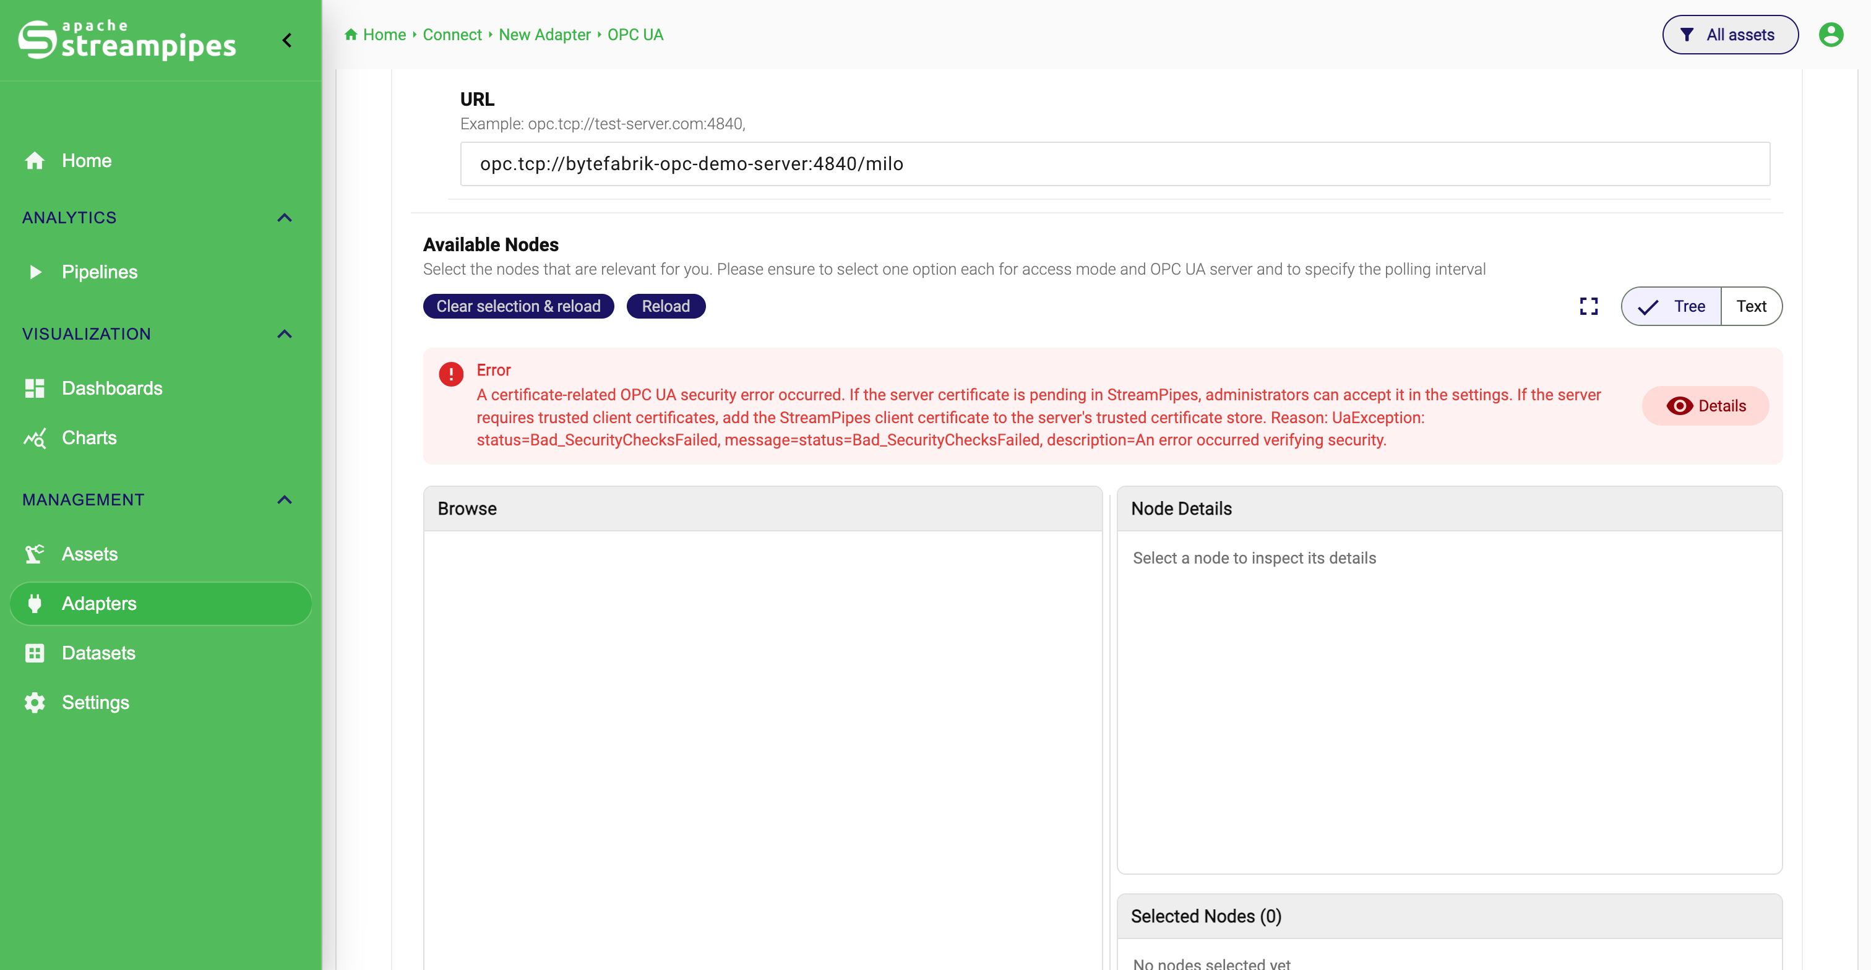This screenshot has height=970, width=1871.
Task: Click the Dashboards grid icon
Action: point(35,388)
